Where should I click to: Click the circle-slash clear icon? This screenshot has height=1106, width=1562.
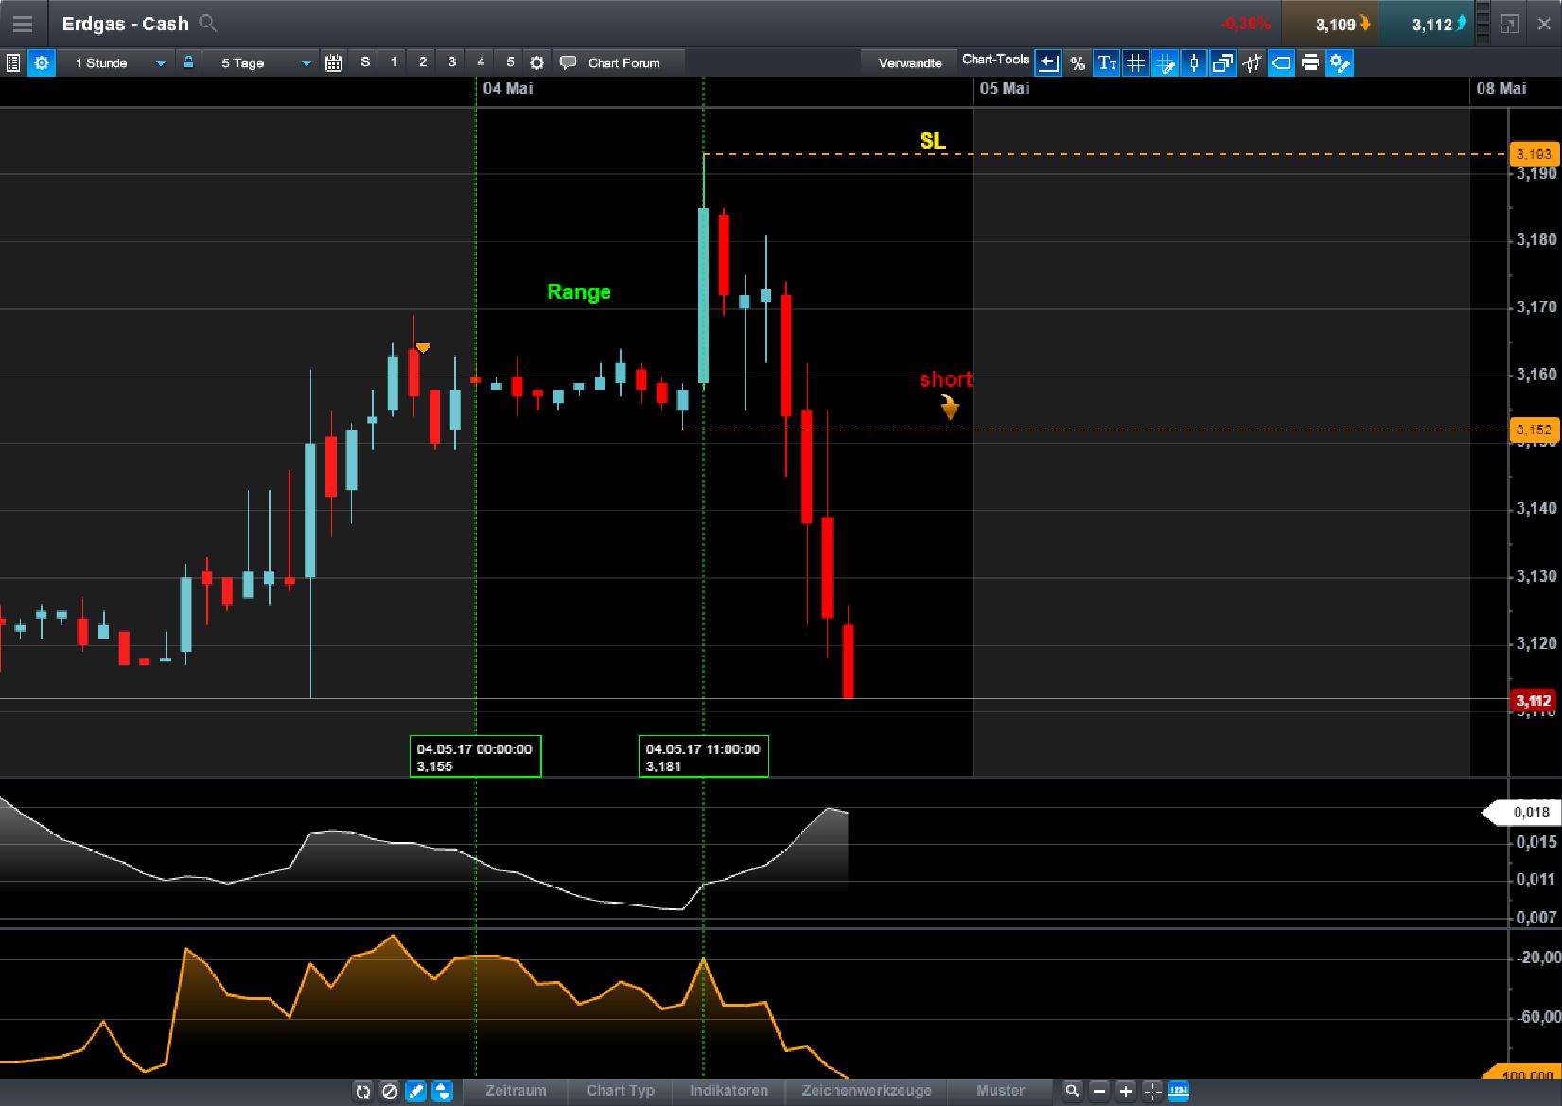(x=389, y=1092)
